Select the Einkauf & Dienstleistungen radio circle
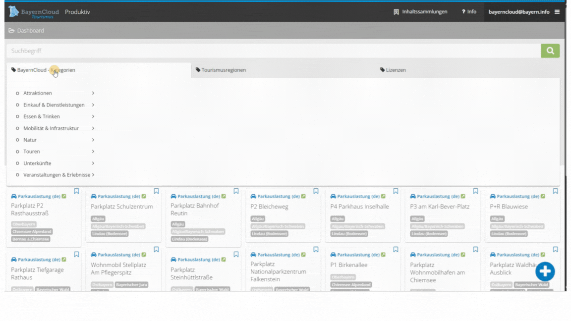The width and height of the screenshot is (571, 321). coord(17,105)
